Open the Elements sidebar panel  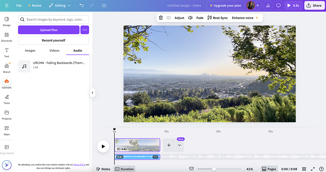(7, 37)
